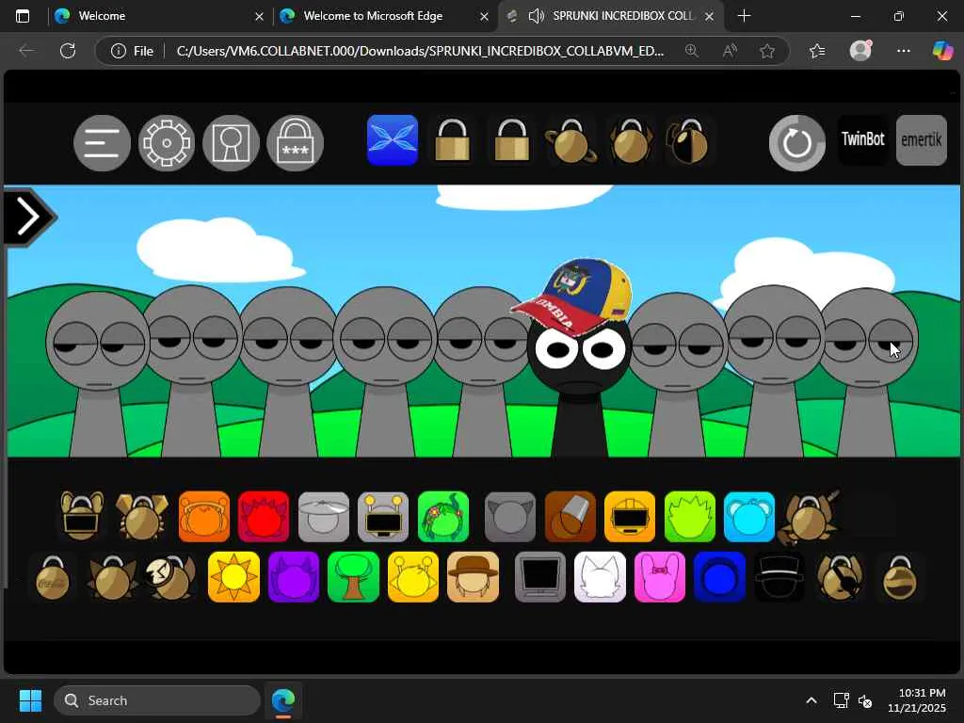Image resolution: width=964 pixels, height=723 pixels.
Task: Click the second plain gold padlock
Action: (512, 140)
